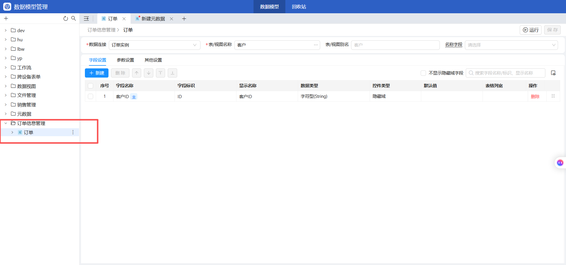
Task: Open more options for 订单 tree node
Action: coord(73,132)
